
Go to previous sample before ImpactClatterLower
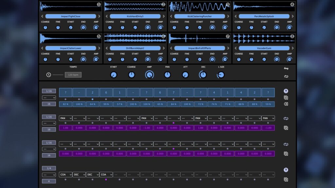click(x=42, y=48)
